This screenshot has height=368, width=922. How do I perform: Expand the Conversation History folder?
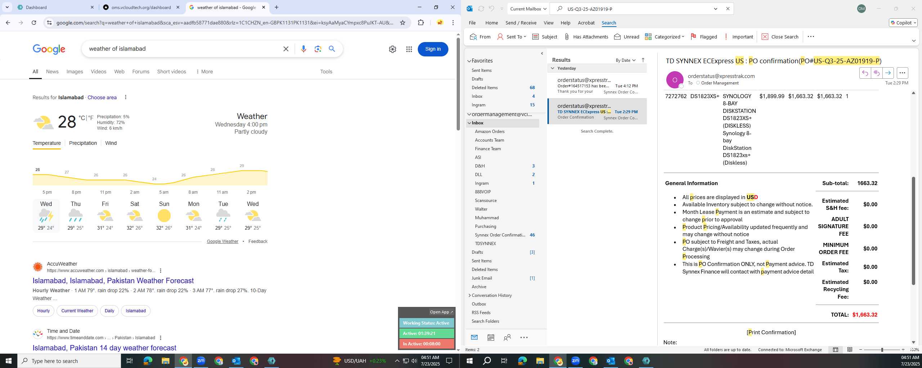tap(469, 295)
